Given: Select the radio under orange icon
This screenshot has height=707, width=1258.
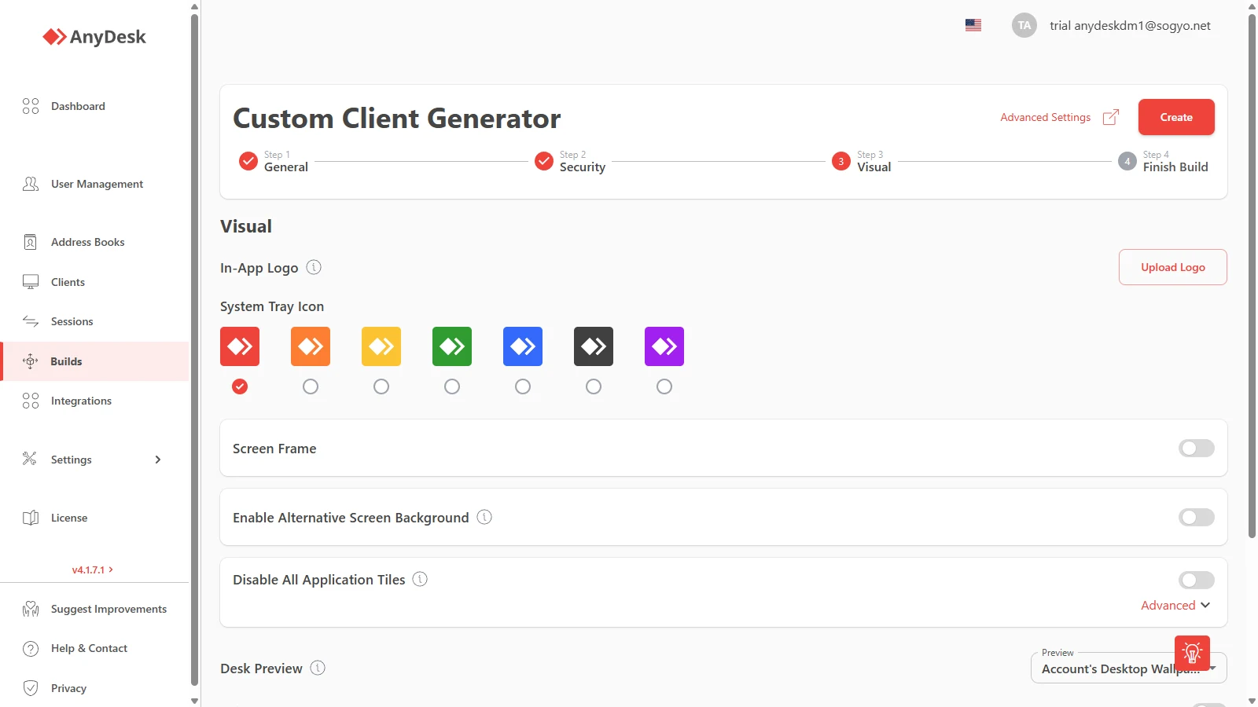Looking at the screenshot, I should [x=311, y=386].
